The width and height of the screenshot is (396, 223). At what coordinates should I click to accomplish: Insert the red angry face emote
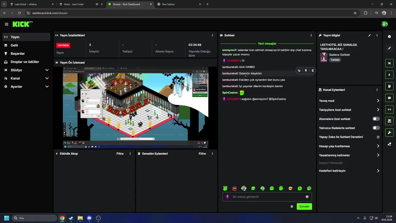(235, 188)
